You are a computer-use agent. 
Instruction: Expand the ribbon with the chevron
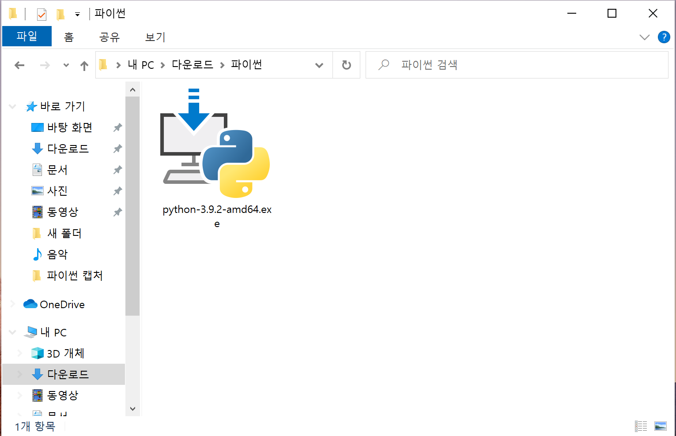coord(644,37)
